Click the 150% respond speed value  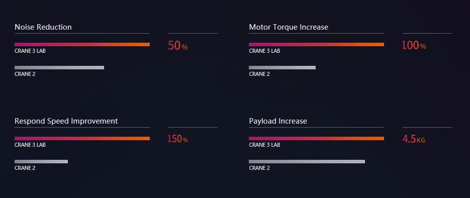coord(178,139)
